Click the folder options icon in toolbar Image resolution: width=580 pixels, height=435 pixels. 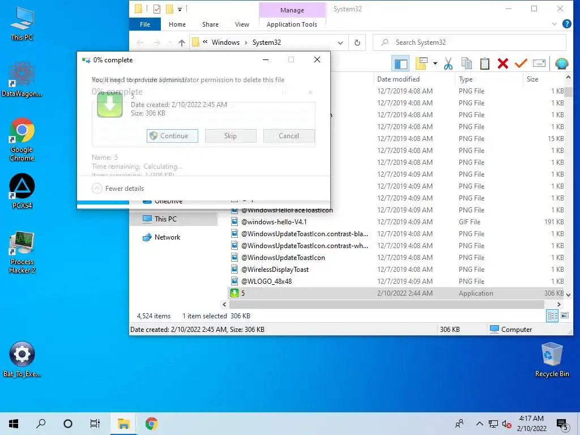(421, 63)
